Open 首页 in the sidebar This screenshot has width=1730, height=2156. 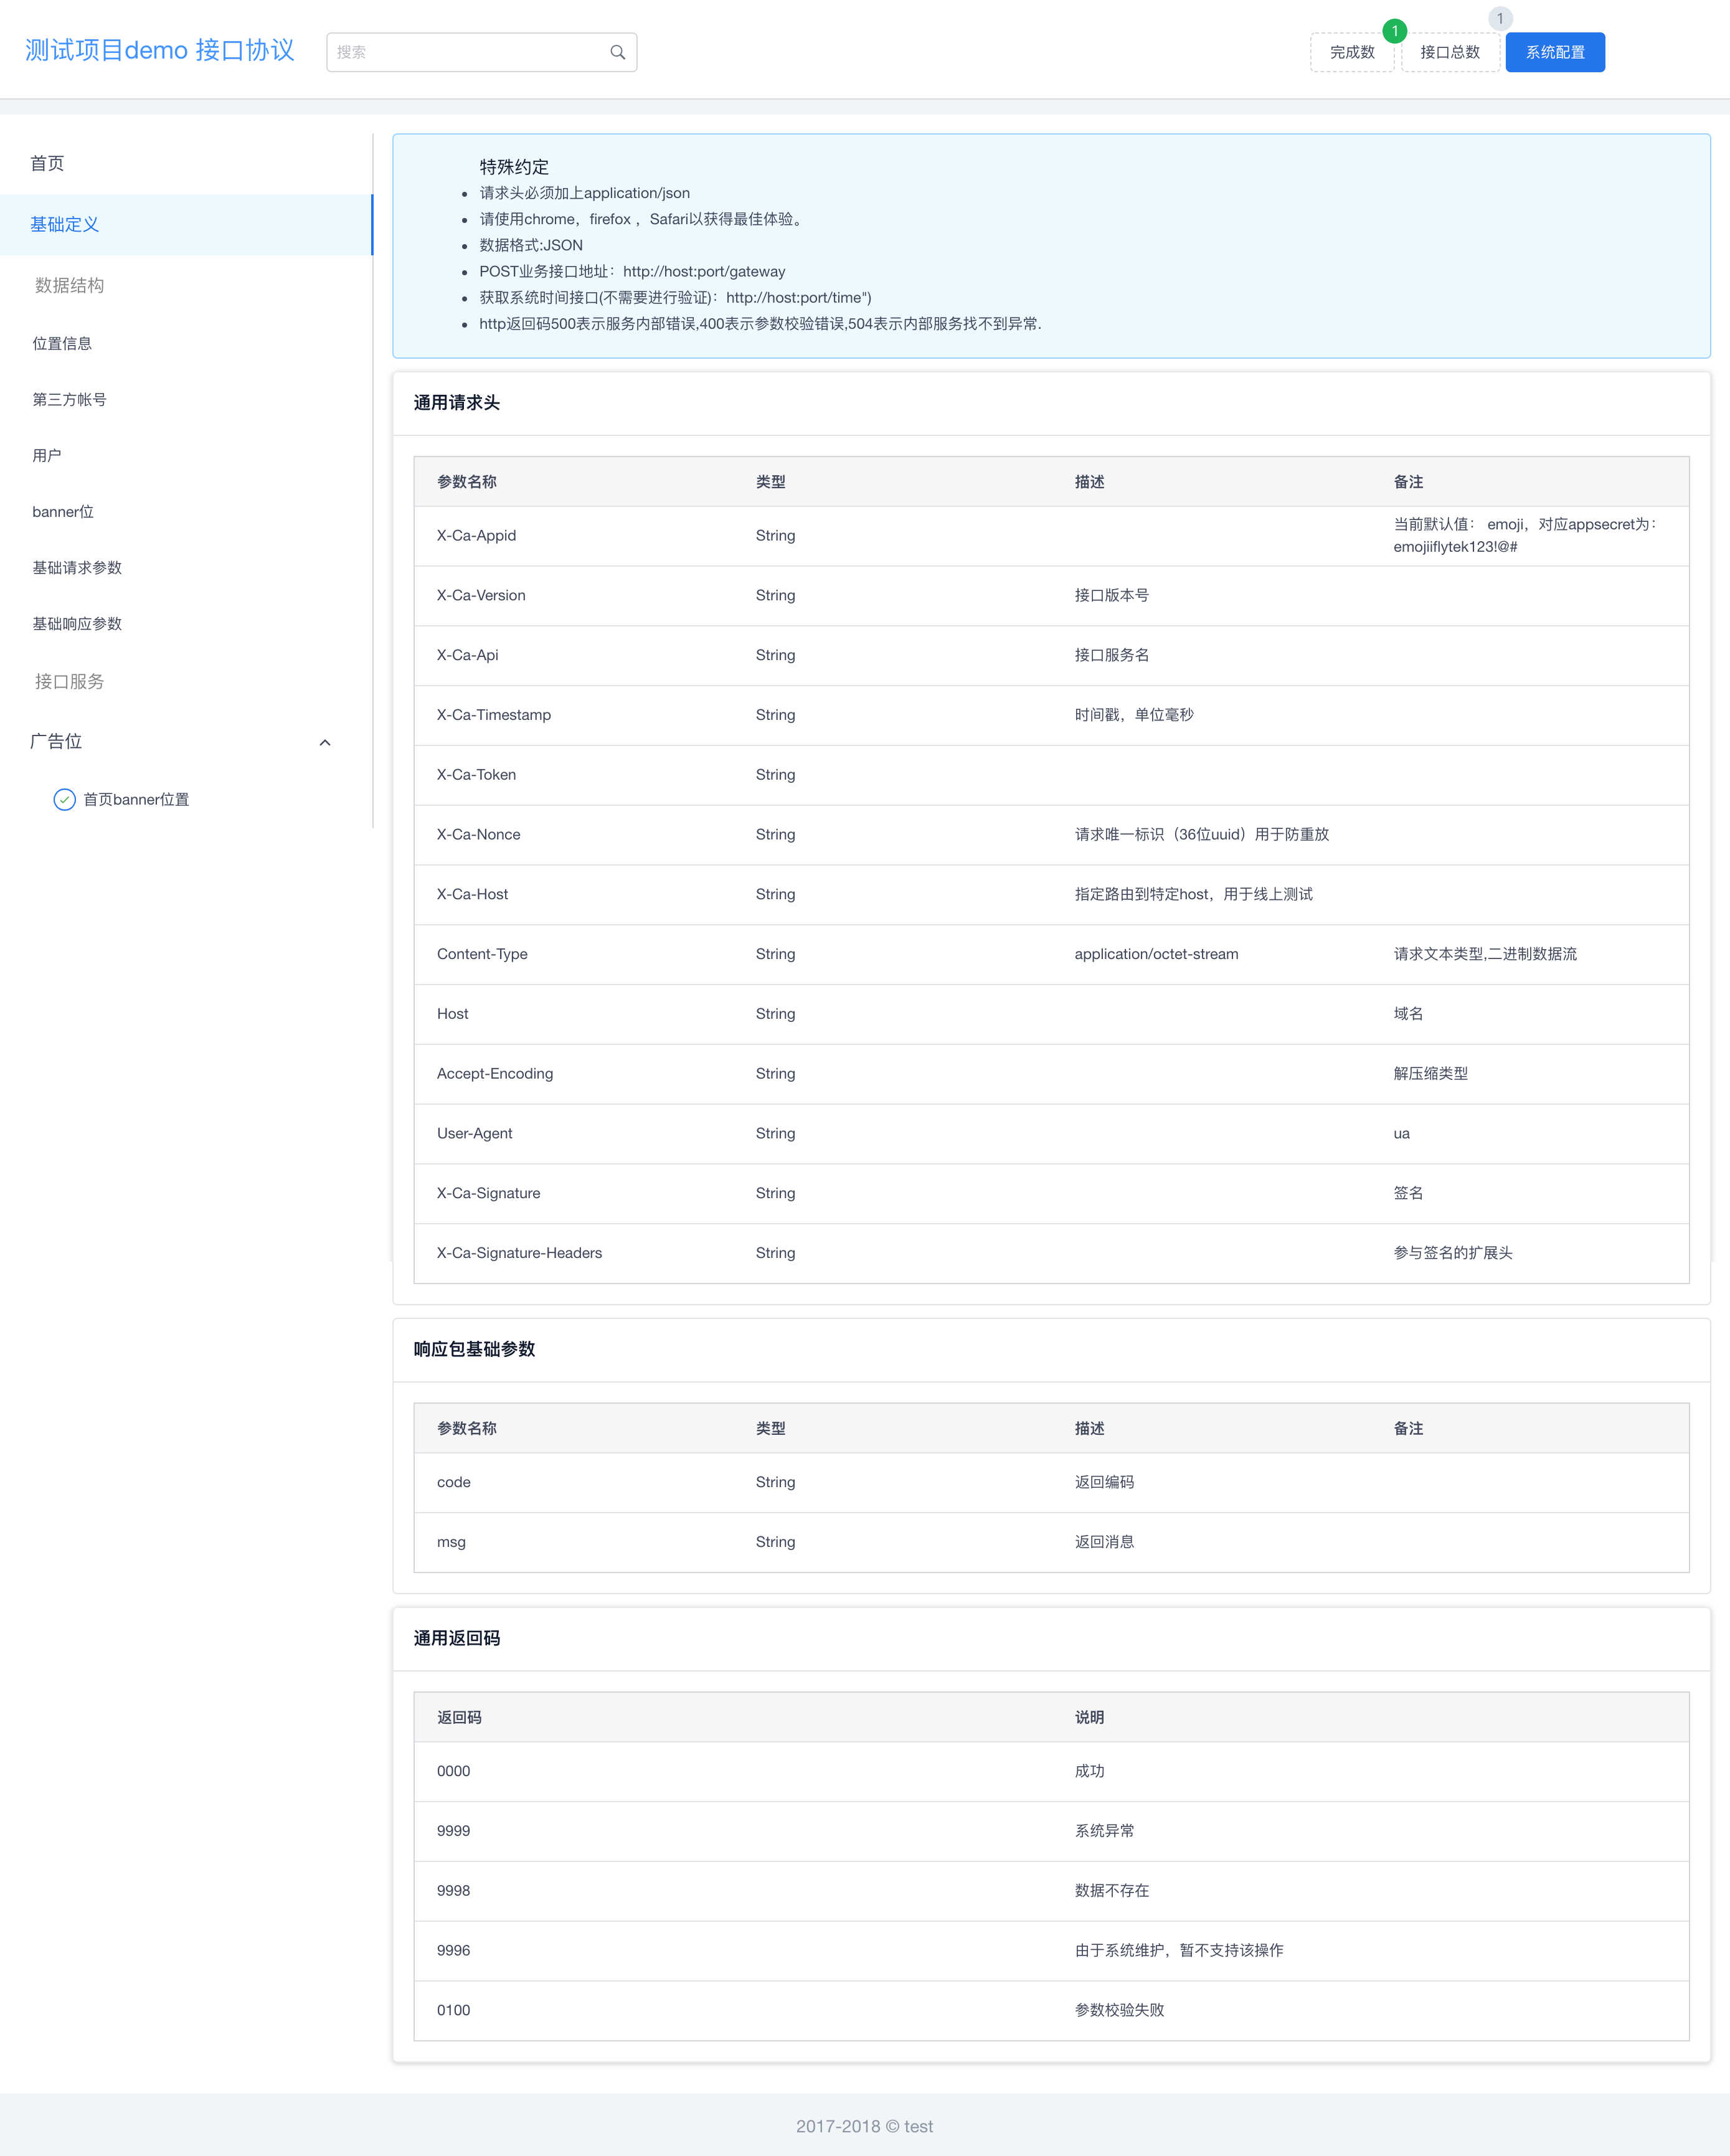[x=47, y=163]
